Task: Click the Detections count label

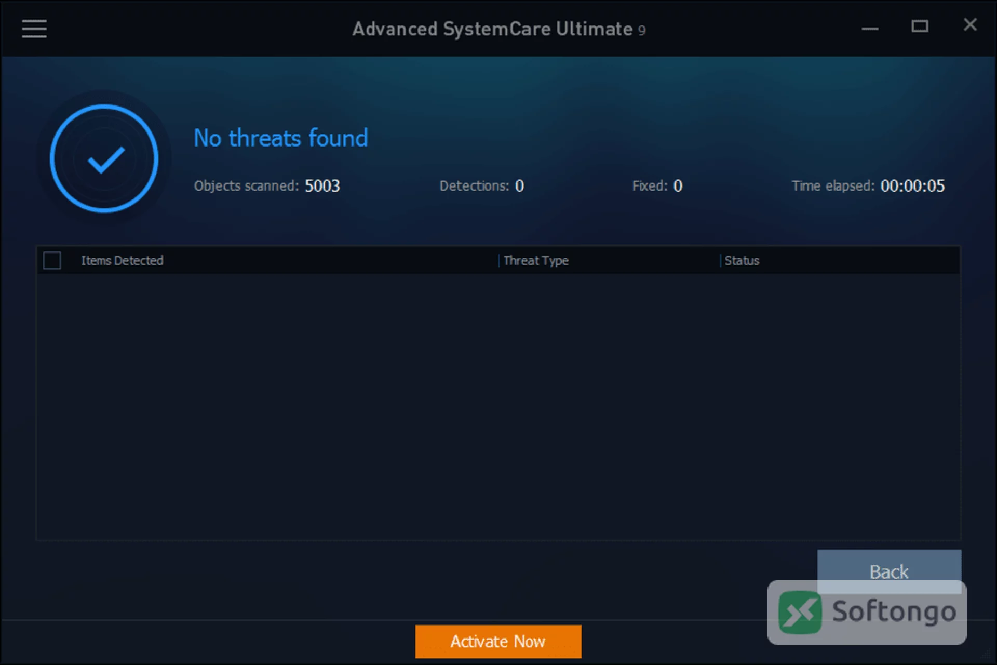Action: pos(474,186)
